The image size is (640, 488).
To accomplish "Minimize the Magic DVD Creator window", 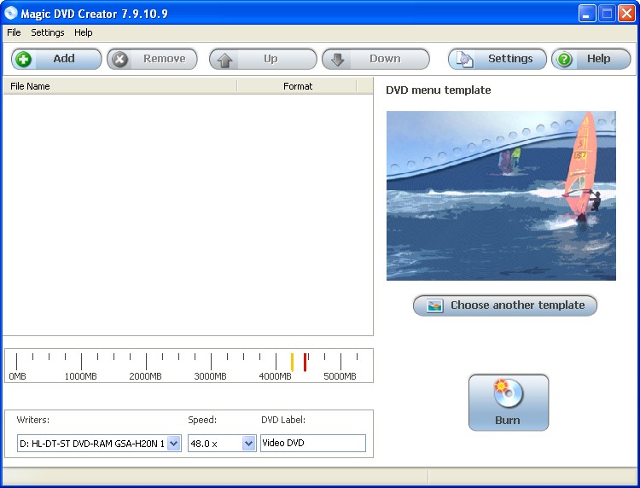I will pyautogui.click(x=587, y=14).
